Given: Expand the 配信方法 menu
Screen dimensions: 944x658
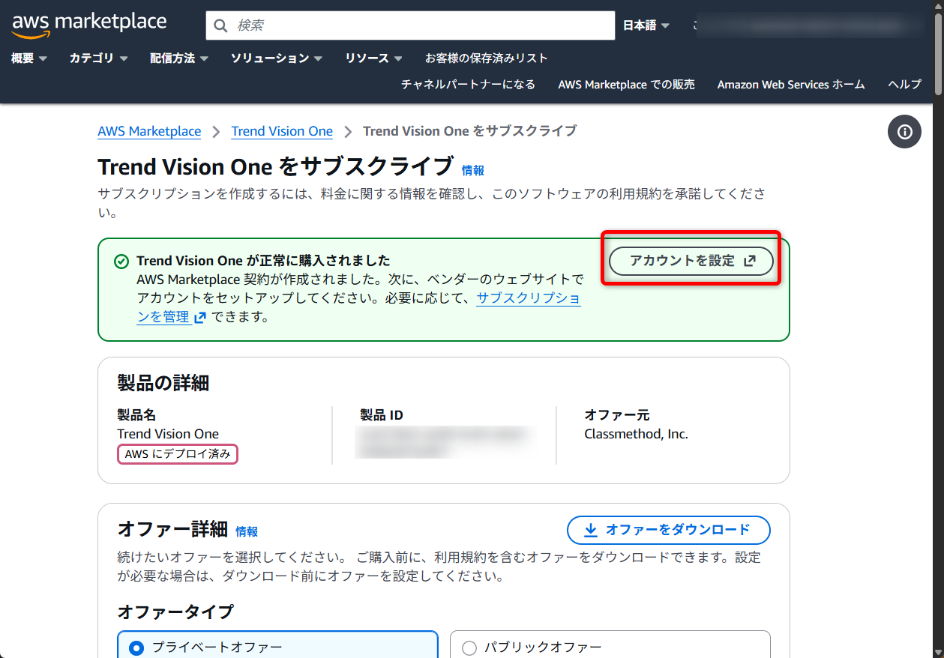Looking at the screenshot, I should click(179, 58).
